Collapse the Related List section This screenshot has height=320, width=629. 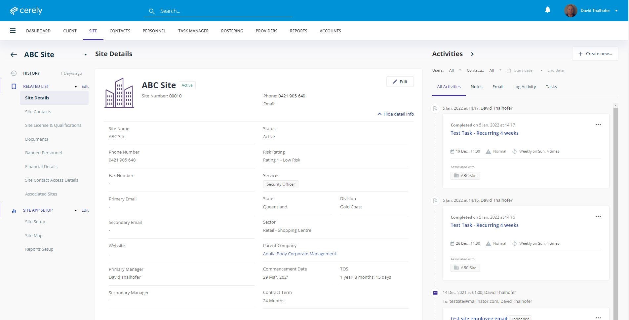[x=75, y=86]
